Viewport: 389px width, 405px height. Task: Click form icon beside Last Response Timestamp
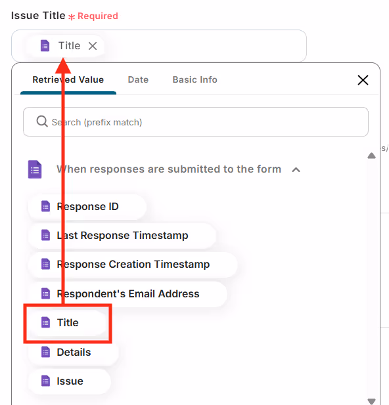coord(46,236)
